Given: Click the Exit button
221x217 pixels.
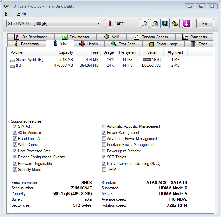Looking at the screenshot, I should point(205,24).
